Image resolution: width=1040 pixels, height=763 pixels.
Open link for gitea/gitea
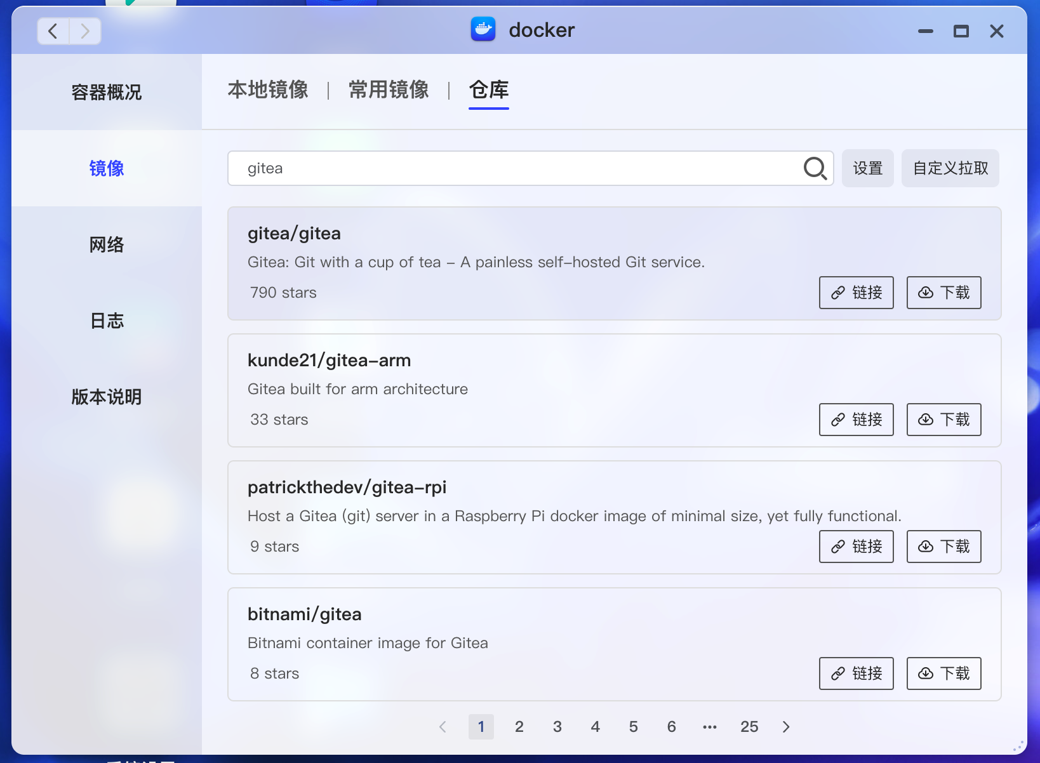pos(856,293)
